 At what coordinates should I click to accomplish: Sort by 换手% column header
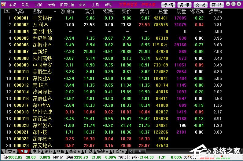pos(215,11)
